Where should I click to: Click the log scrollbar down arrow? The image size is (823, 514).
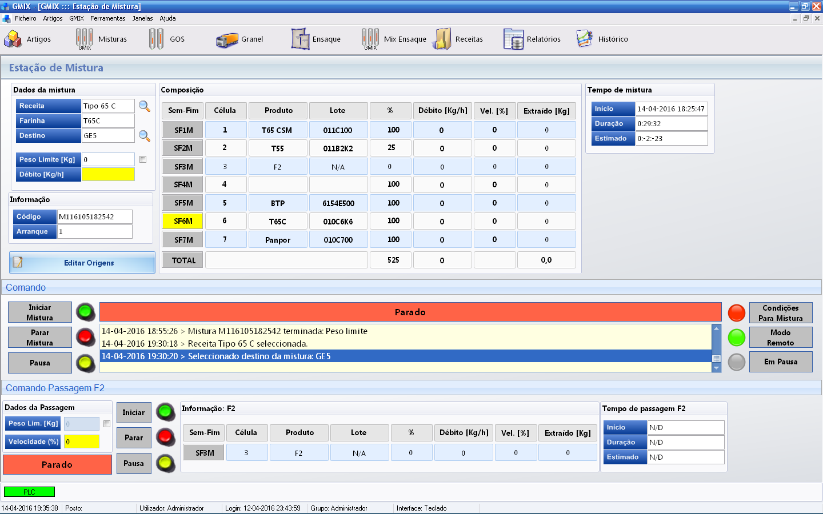pyautogui.click(x=716, y=367)
